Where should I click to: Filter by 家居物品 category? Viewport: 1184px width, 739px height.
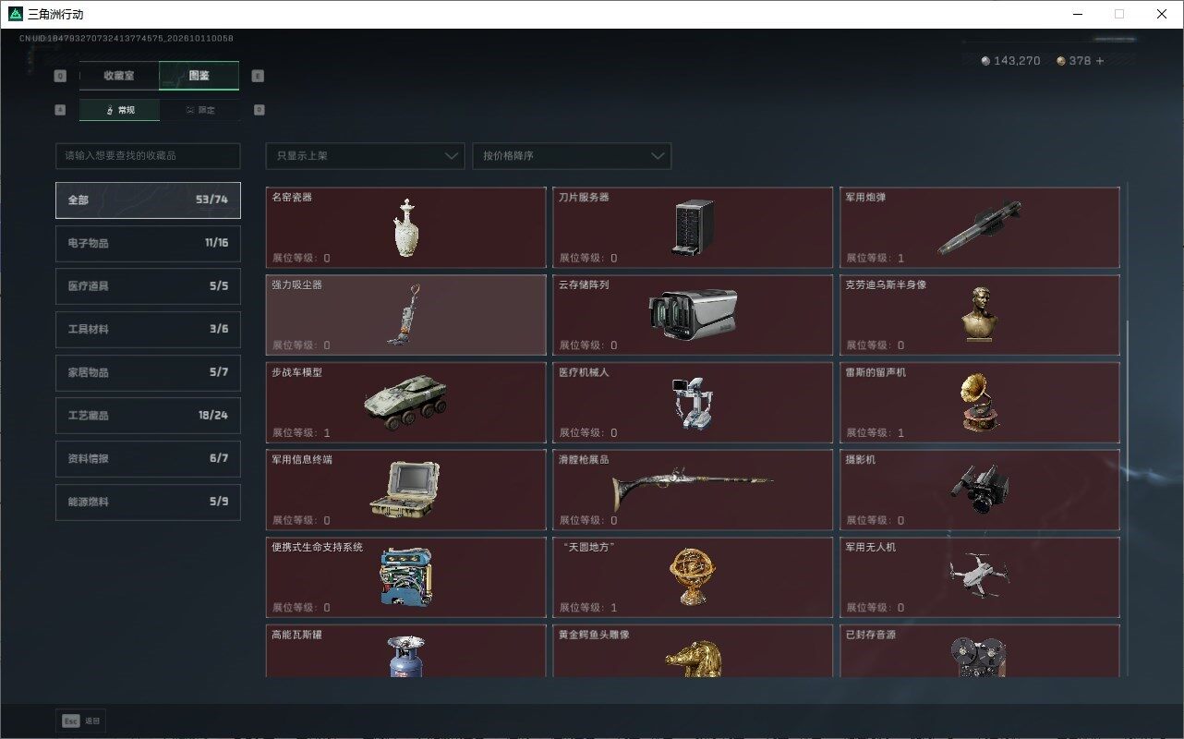(148, 372)
